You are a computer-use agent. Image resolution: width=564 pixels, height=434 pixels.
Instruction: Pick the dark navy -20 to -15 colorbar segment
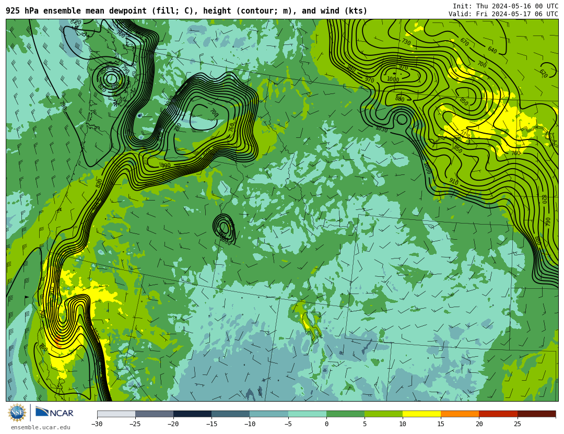192,414
